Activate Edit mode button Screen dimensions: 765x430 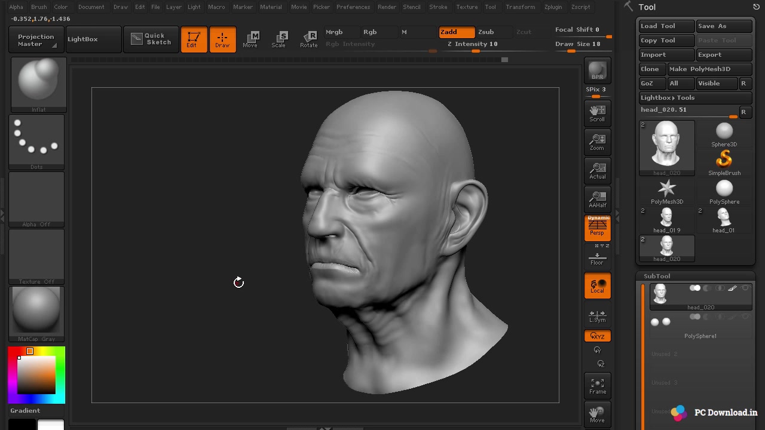click(x=194, y=39)
